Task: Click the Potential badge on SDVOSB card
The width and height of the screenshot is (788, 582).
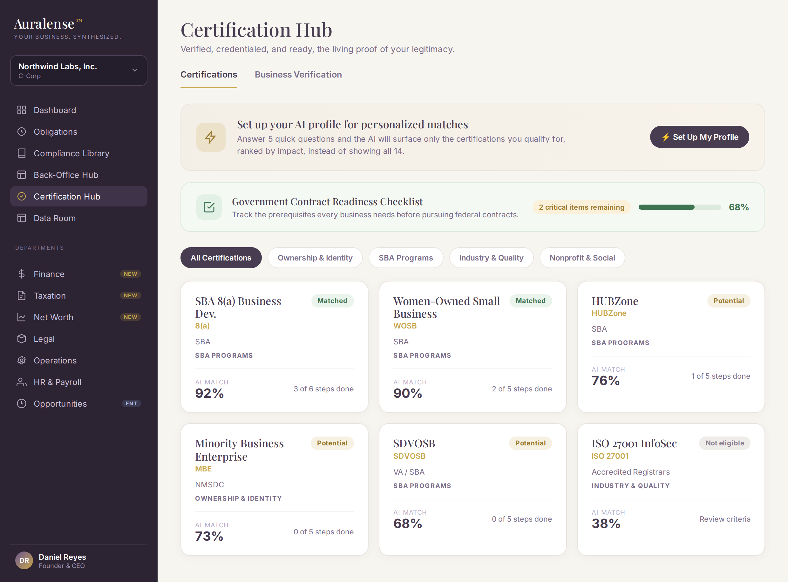Action: point(530,443)
